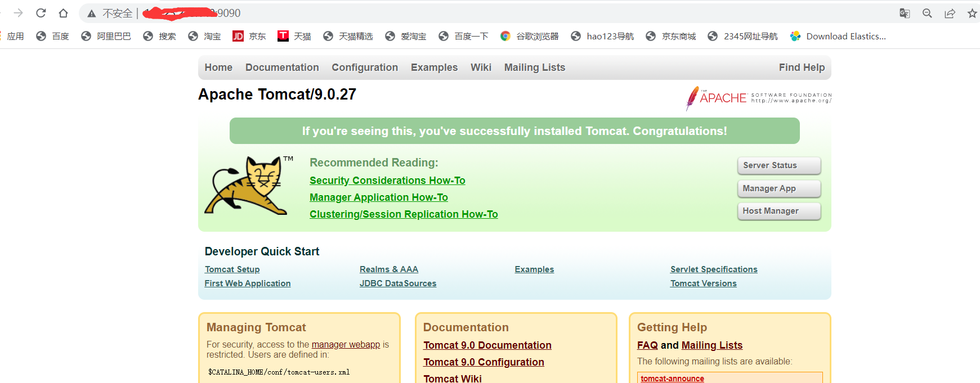Open Documentation in the Tomcat nav bar
Screen dimensions: 980x383
[x=282, y=67]
